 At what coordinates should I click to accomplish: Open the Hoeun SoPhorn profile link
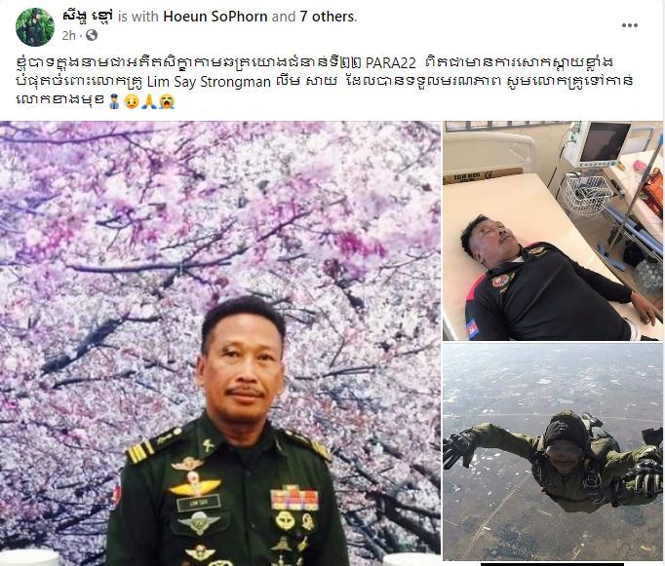click(x=215, y=17)
